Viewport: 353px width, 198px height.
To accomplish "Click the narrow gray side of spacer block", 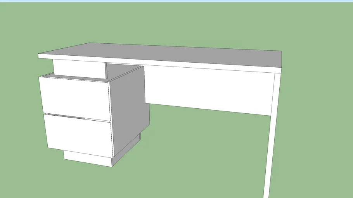I will [106, 71].
